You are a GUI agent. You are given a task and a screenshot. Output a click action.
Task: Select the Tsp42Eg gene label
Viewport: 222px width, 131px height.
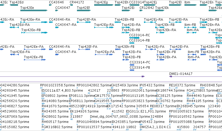[101, 2]
